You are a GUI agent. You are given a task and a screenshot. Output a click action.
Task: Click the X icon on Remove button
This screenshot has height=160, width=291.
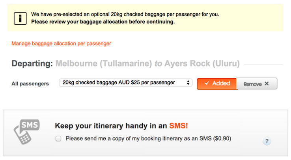pos(267,84)
